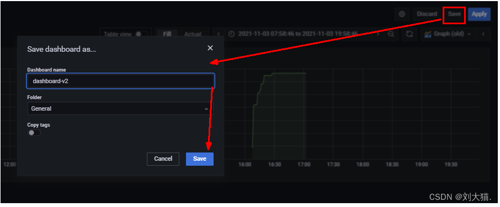
Task: Shift time range forward arrow
Action: (x=378, y=34)
